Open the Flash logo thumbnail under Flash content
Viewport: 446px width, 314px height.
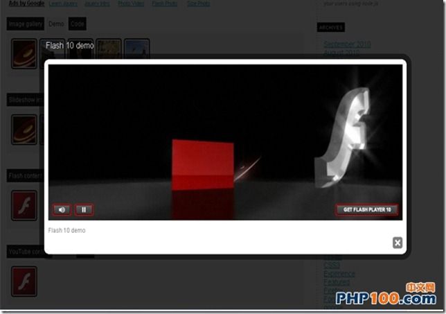[x=24, y=206]
